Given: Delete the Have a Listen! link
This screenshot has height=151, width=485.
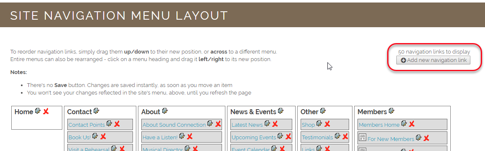Looking at the screenshot, I should pyautogui.click(x=190, y=136).
